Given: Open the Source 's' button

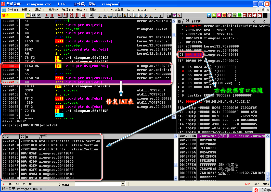Looking at the screenshot, I should coord(161,15).
